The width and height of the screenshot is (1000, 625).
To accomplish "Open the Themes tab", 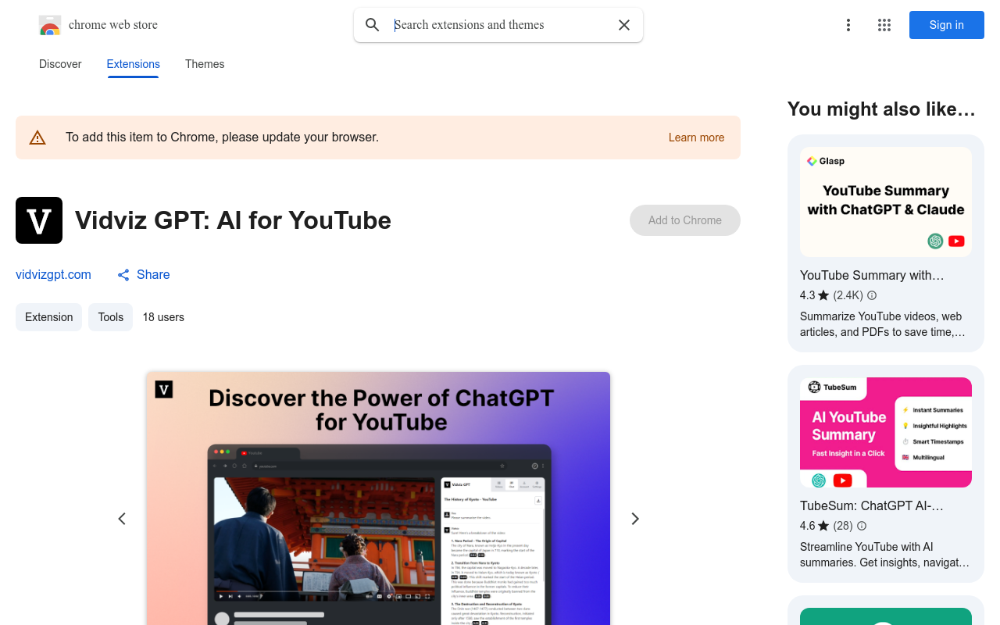I will pos(205,64).
